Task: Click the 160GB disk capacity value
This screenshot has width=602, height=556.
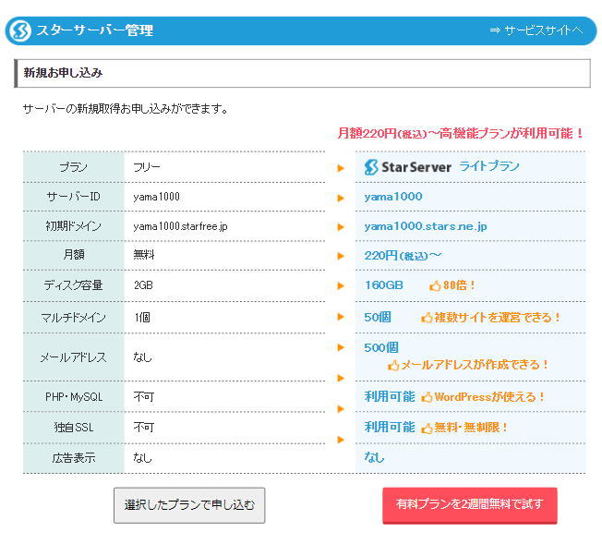Action: tap(383, 285)
